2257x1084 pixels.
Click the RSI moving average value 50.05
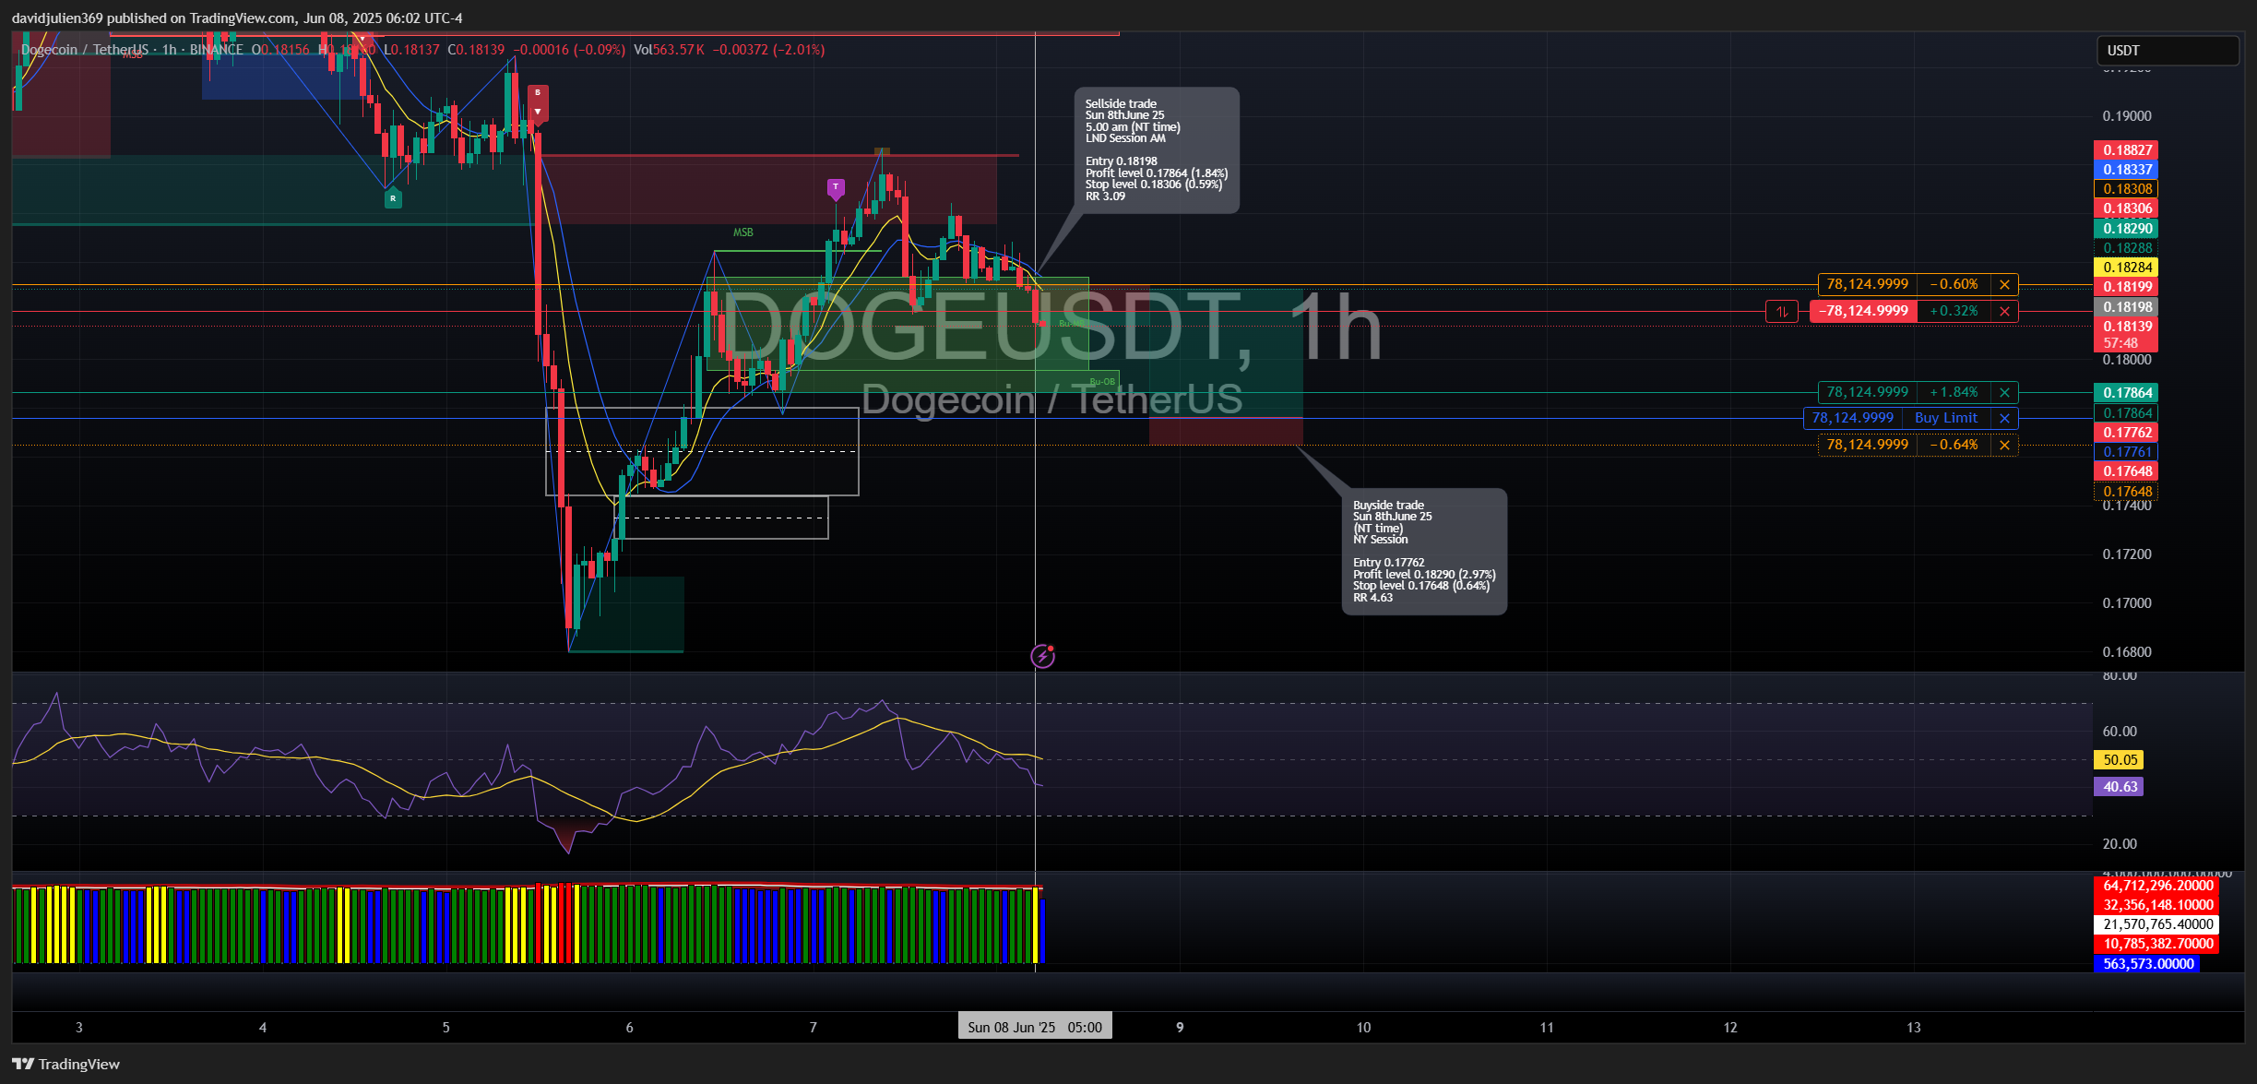pyautogui.click(x=2119, y=760)
